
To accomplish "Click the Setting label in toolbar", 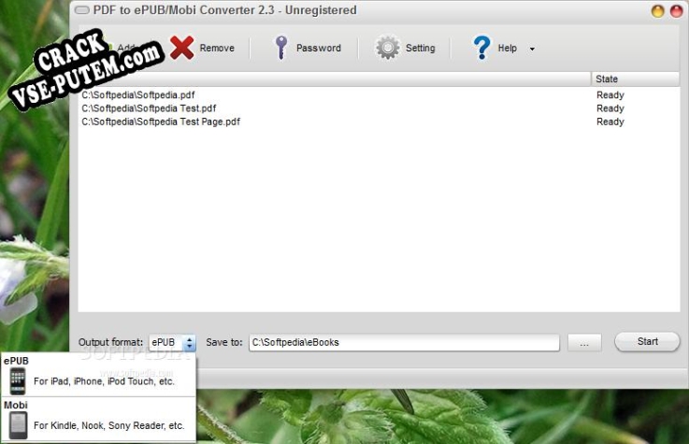I will coord(420,48).
